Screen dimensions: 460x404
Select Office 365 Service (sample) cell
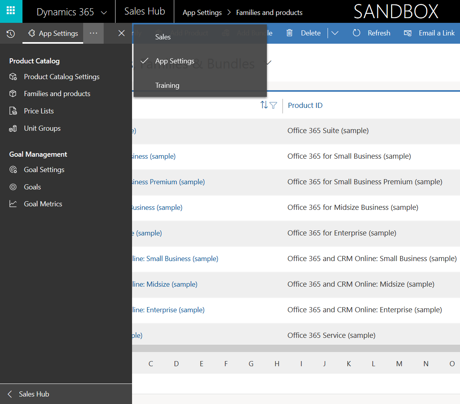331,335
